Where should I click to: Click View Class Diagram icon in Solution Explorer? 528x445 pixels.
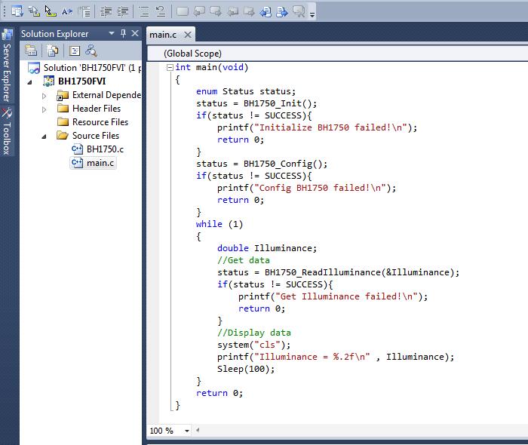[91, 51]
